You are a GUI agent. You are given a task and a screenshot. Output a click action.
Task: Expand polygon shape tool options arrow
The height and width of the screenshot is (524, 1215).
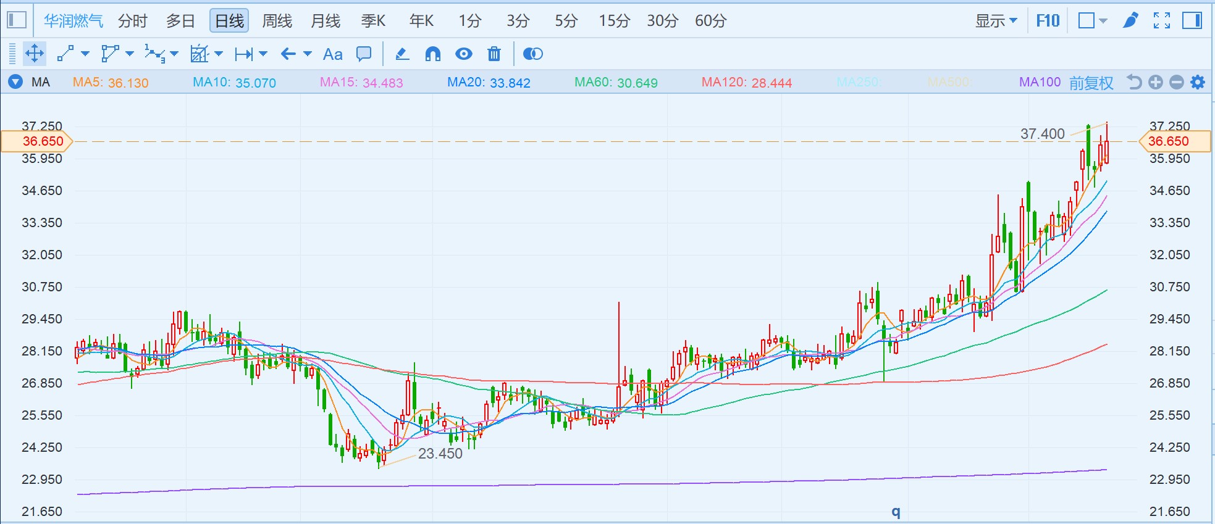coord(130,54)
